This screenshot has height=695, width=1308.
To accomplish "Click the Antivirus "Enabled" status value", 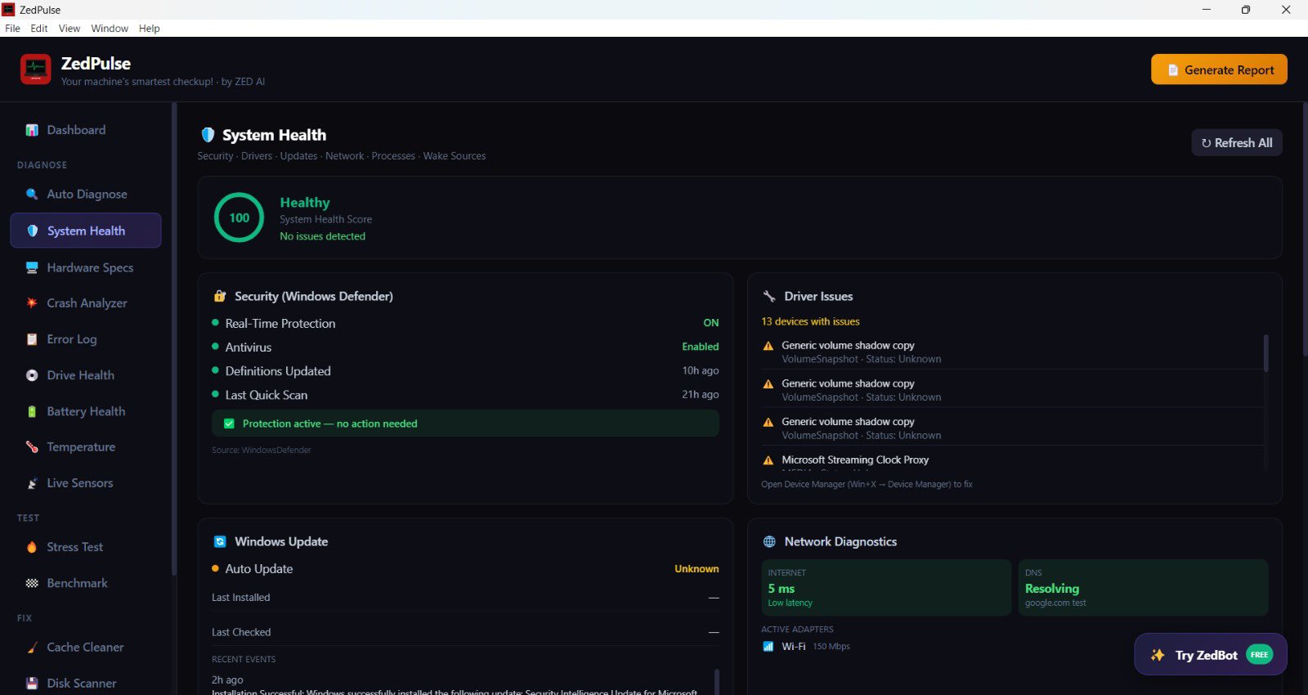I will coord(701,347).
